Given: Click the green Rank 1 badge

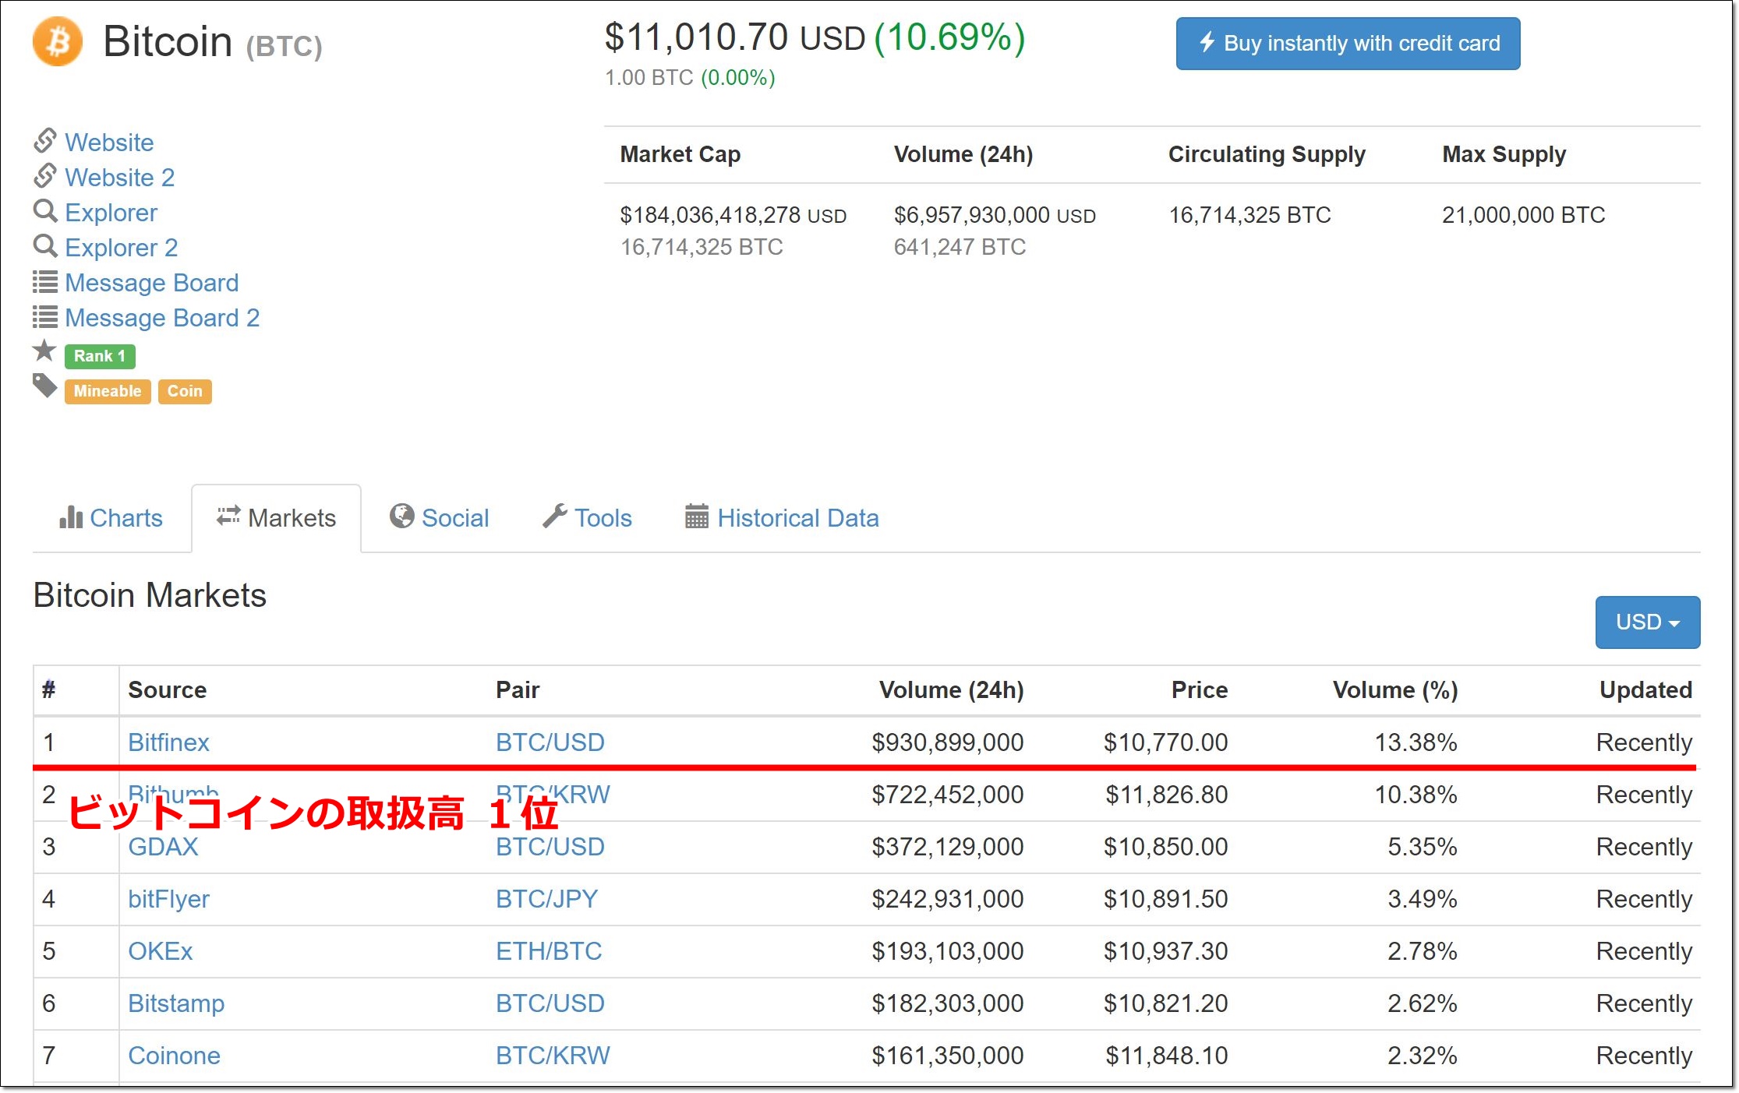Looking at the screenshot, I should (100, 356).
